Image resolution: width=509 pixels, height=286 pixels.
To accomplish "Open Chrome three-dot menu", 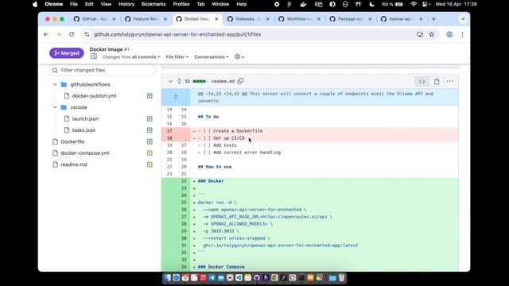I will 462,34.
